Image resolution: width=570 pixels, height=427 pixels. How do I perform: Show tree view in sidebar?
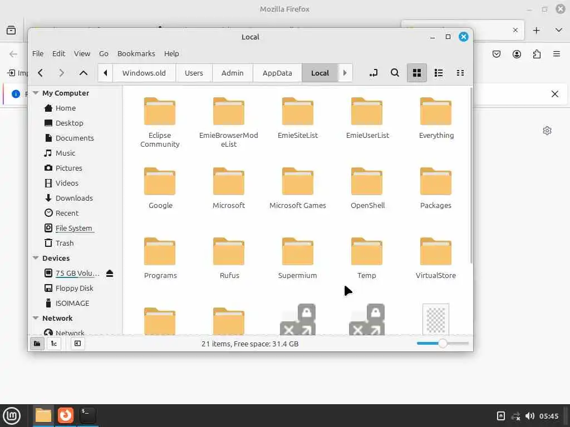[x=54, y=344]
